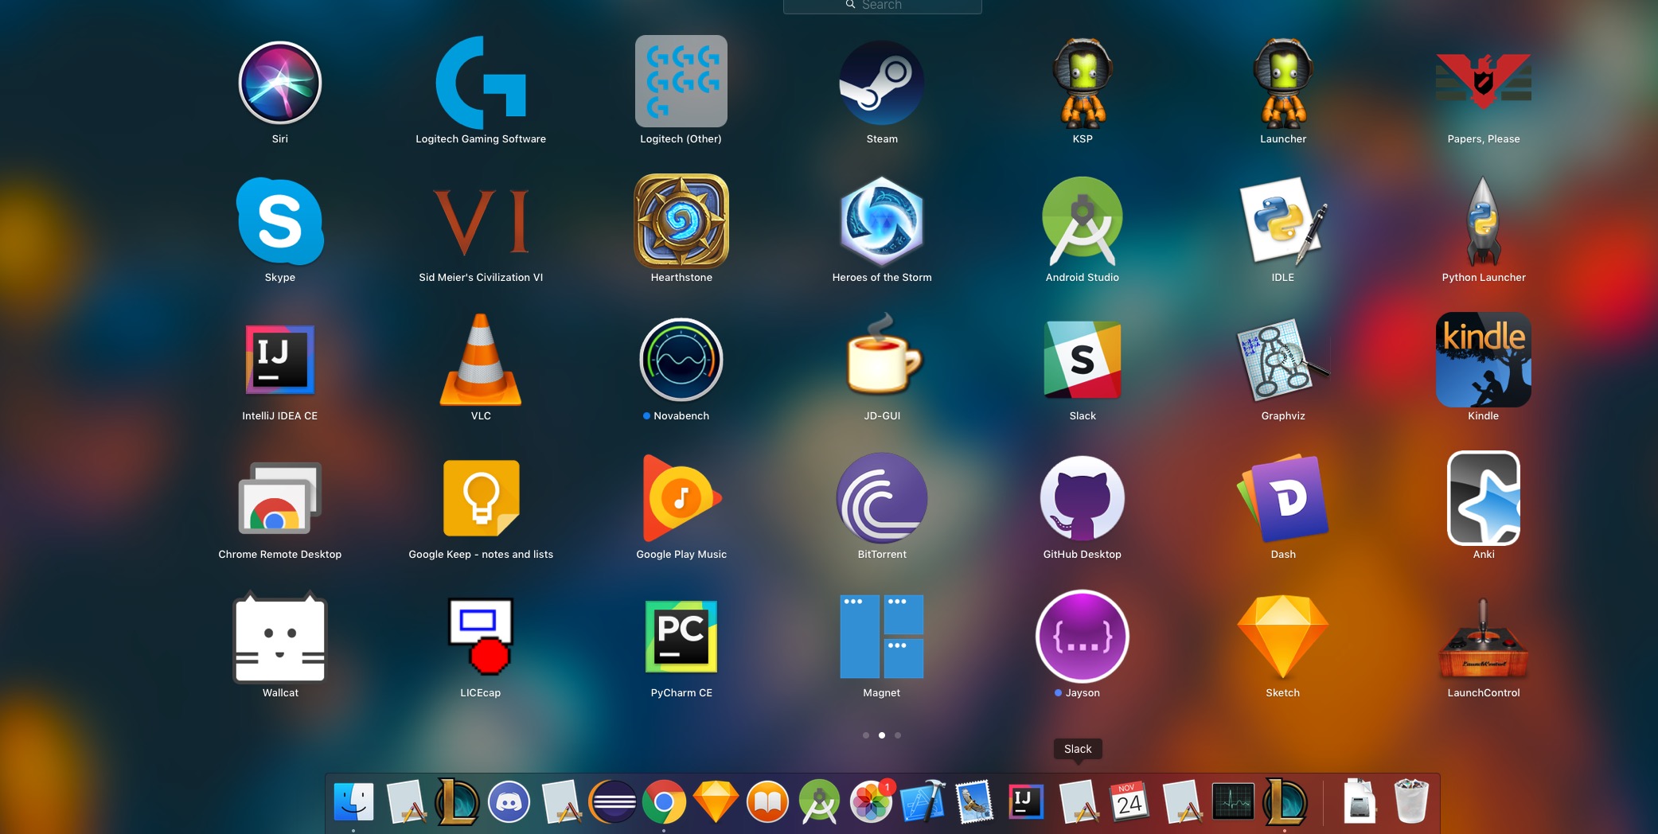Open Skype
1658x834 pixels.
[279, 221]
